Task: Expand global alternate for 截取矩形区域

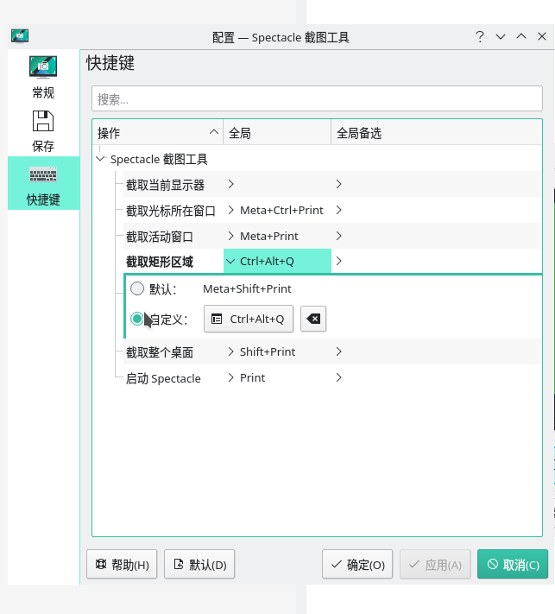Action: click(x=339, y=261)
